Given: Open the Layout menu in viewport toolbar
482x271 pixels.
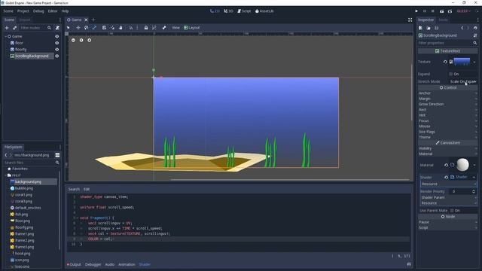Looking at the screenshot, I should [x=192, y=28].
